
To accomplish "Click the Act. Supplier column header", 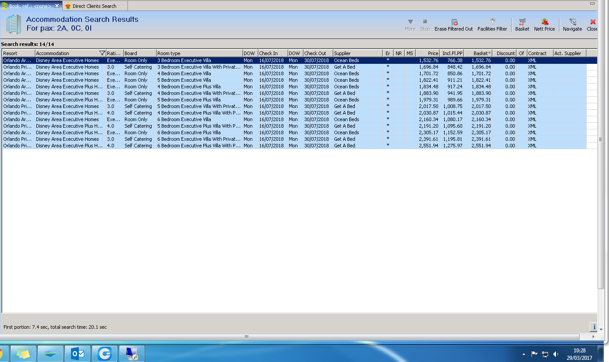I will (x=570, y=53).
